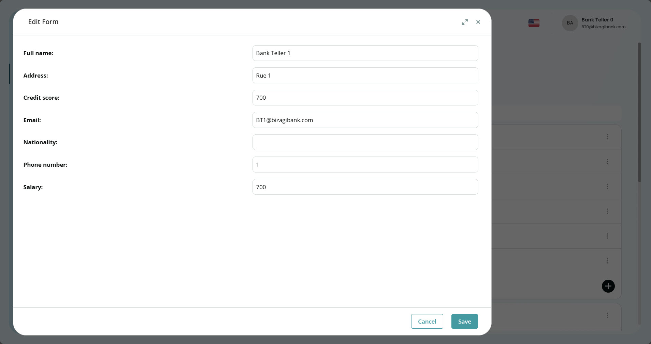Click the Cancel button
The height and width of the screenshot is (344, 651).
coord(426,321)
